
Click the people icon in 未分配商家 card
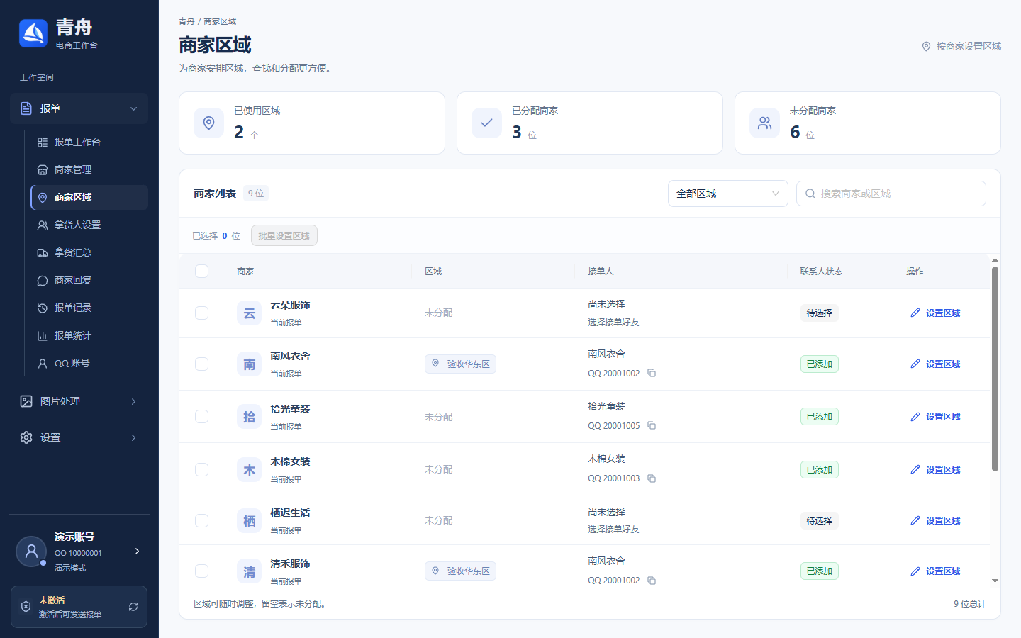point(764,123)
